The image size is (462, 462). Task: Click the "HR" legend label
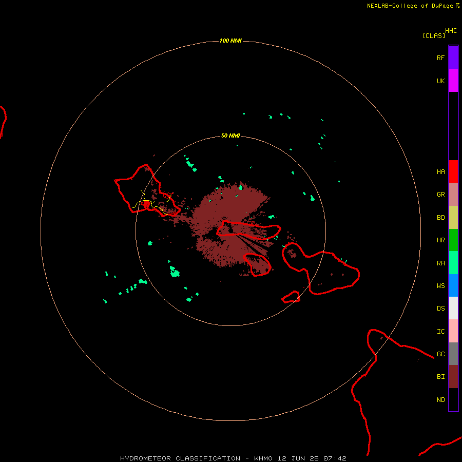440,240
